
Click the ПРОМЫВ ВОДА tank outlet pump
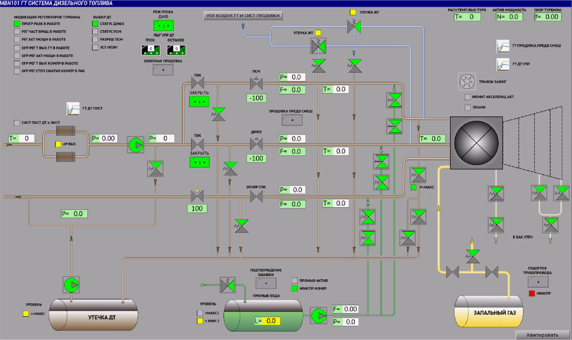click(318, 316)
